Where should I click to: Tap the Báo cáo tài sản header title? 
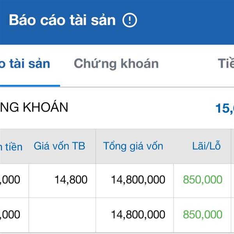(x=62, y=20)
